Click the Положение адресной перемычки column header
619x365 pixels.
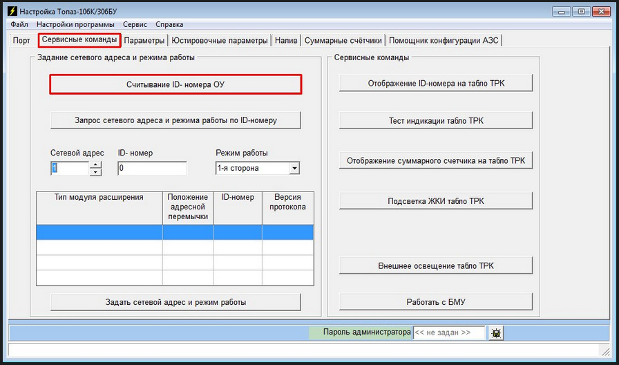pyautogui.click(x=188, y=208)
